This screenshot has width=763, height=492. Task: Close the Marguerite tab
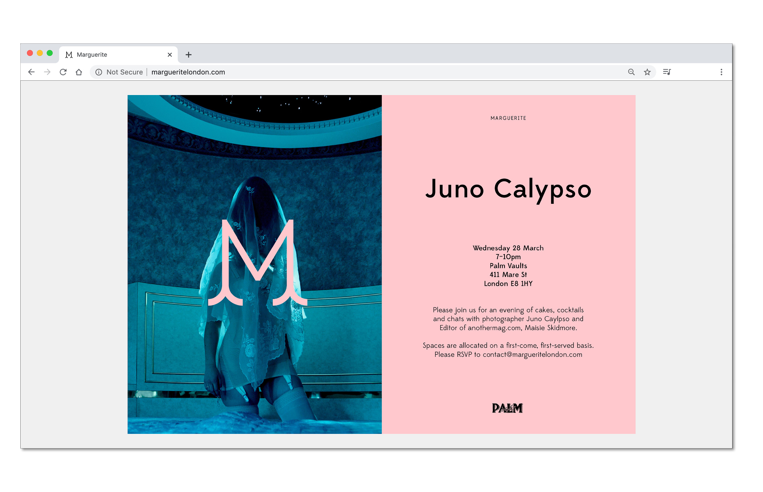pyautogui.click(x=170, y=55)
